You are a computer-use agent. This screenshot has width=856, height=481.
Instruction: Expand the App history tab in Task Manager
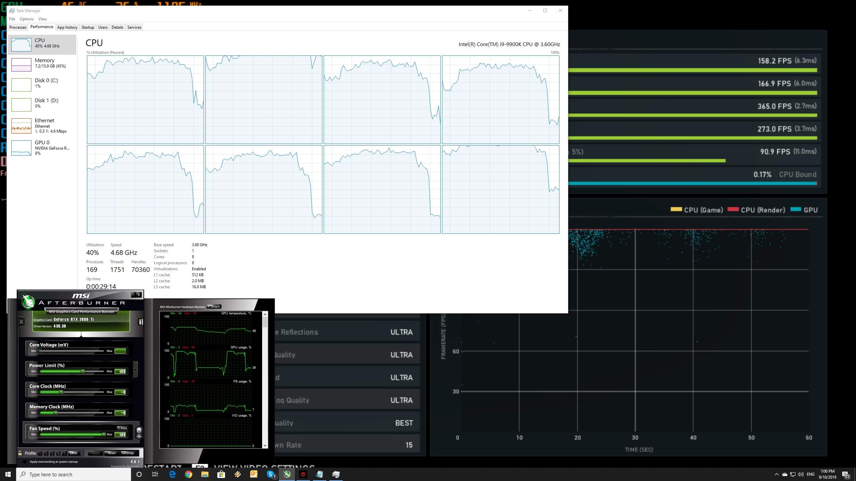67,27
